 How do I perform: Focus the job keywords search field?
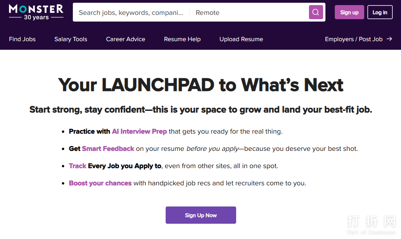pos(131,13)
